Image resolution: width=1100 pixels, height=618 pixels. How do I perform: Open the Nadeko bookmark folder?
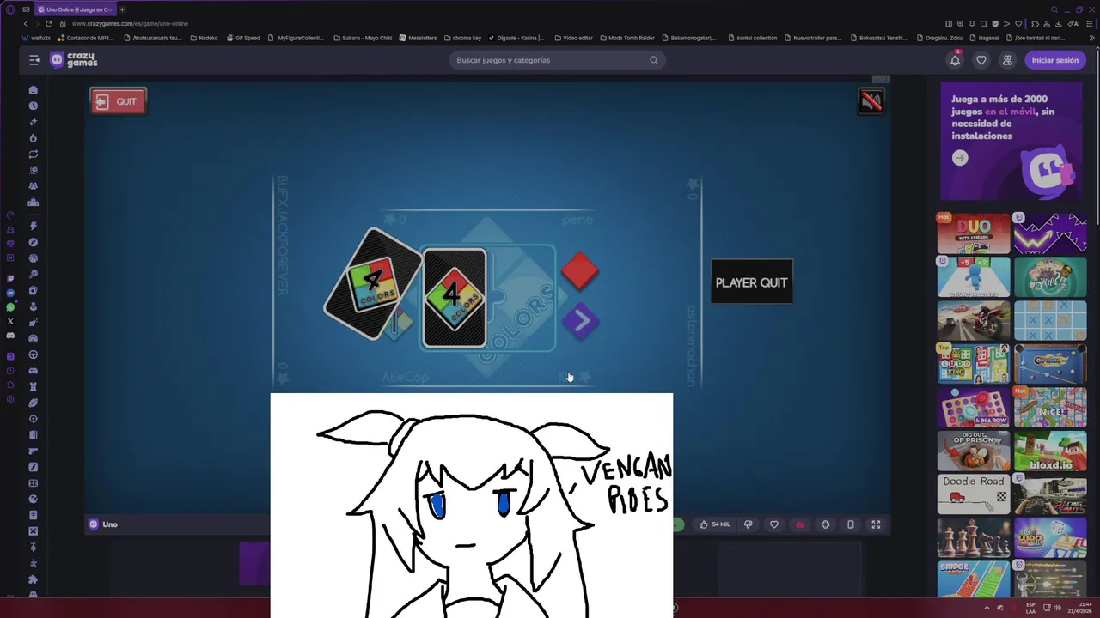click(x=204, y=38)
